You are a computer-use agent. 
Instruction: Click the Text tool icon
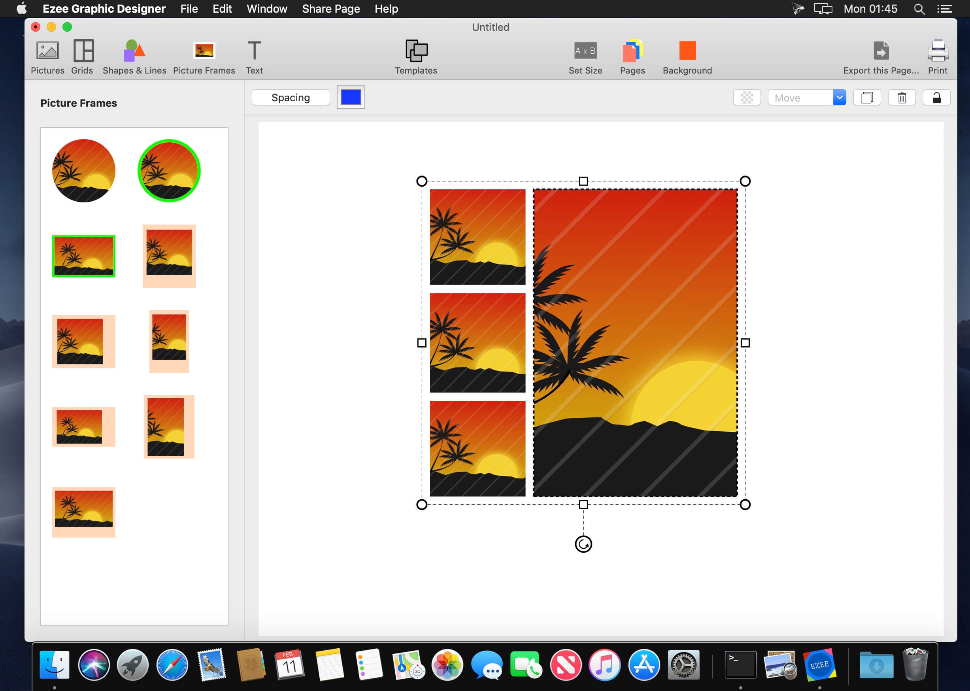tap(255, 51)
